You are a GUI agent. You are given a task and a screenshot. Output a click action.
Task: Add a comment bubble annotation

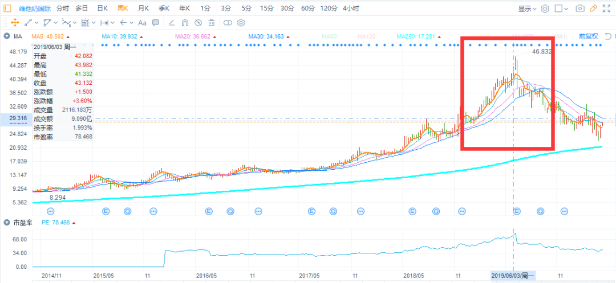tap(156, 22)
